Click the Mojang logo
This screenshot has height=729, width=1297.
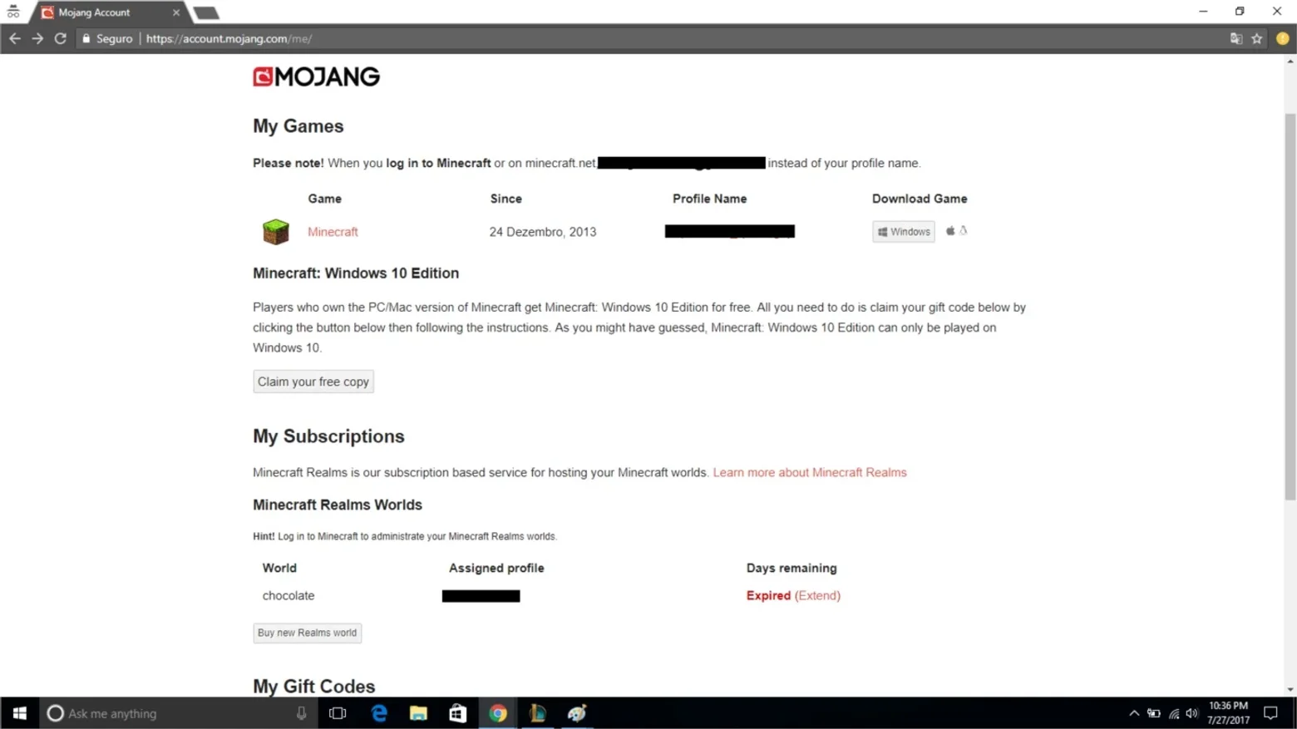(316, 76)
